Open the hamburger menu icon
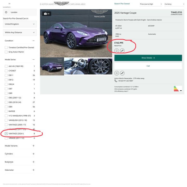Image resolution: width=187 pixels, height=187 pixels. click(10, 4)
